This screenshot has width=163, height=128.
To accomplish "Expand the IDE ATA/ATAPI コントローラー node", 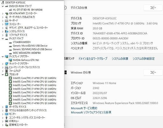I will [x=3, y=13].
